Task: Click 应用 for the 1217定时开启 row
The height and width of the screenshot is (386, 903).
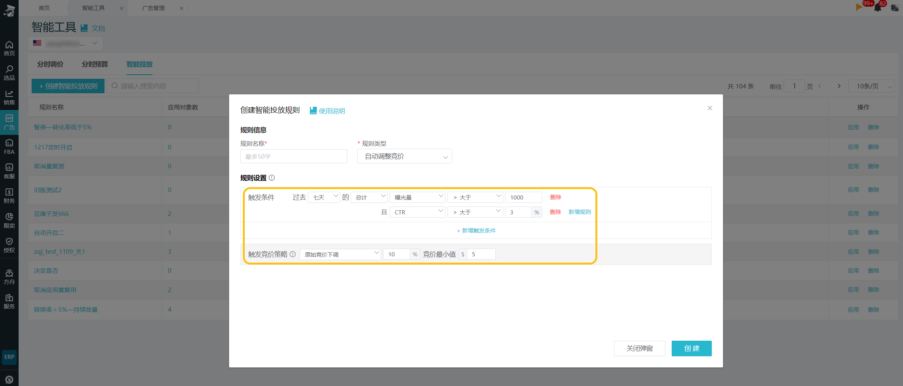Action: click(x=853, y=147)
